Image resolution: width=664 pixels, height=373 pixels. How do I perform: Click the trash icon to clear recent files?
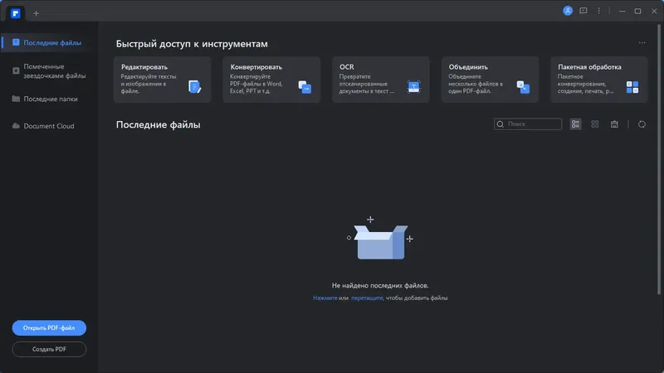614,124
